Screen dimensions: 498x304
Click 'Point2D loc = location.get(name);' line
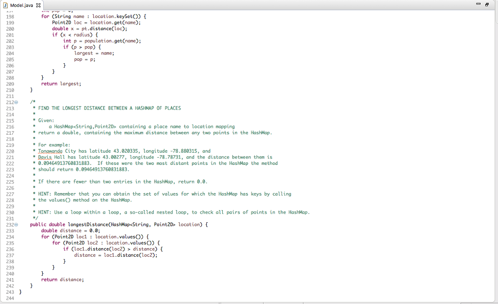click(x=96, y=22)
